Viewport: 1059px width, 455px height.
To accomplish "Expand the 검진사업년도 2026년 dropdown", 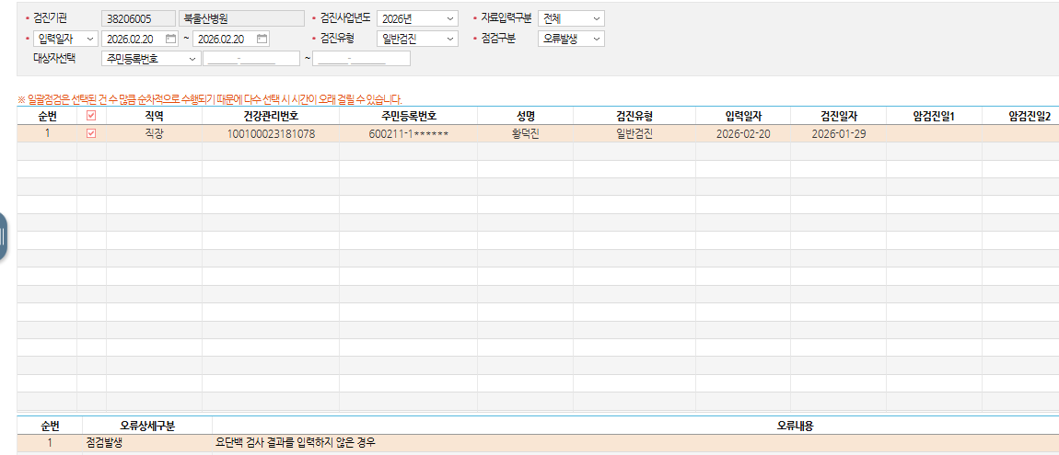I will click(417, 19).
